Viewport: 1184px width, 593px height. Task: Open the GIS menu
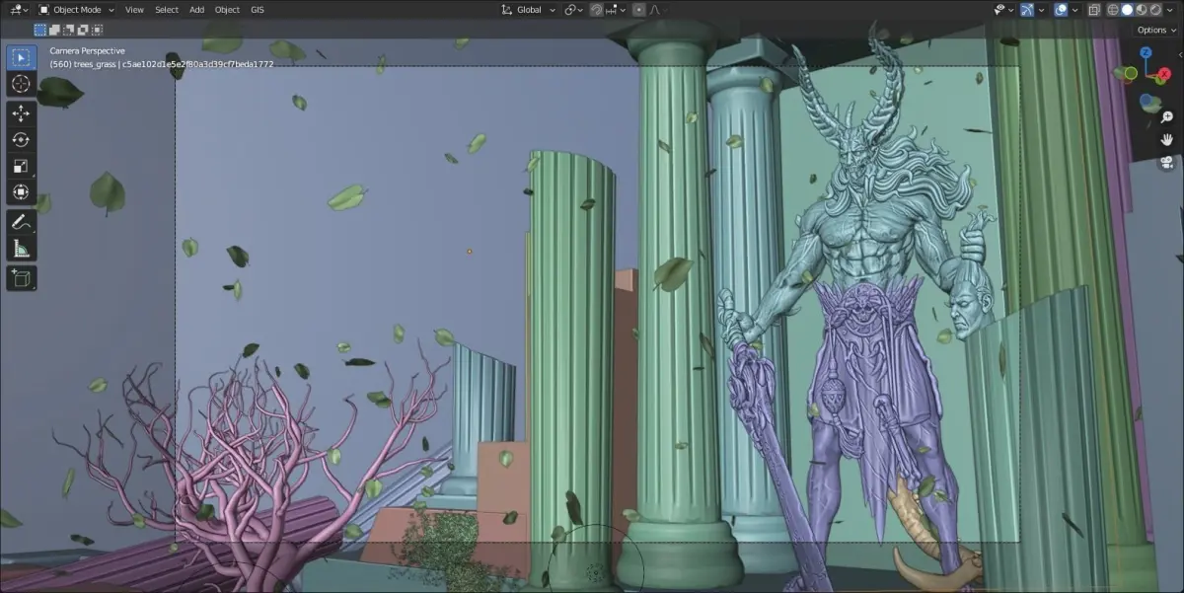click(x=257, y=10)
